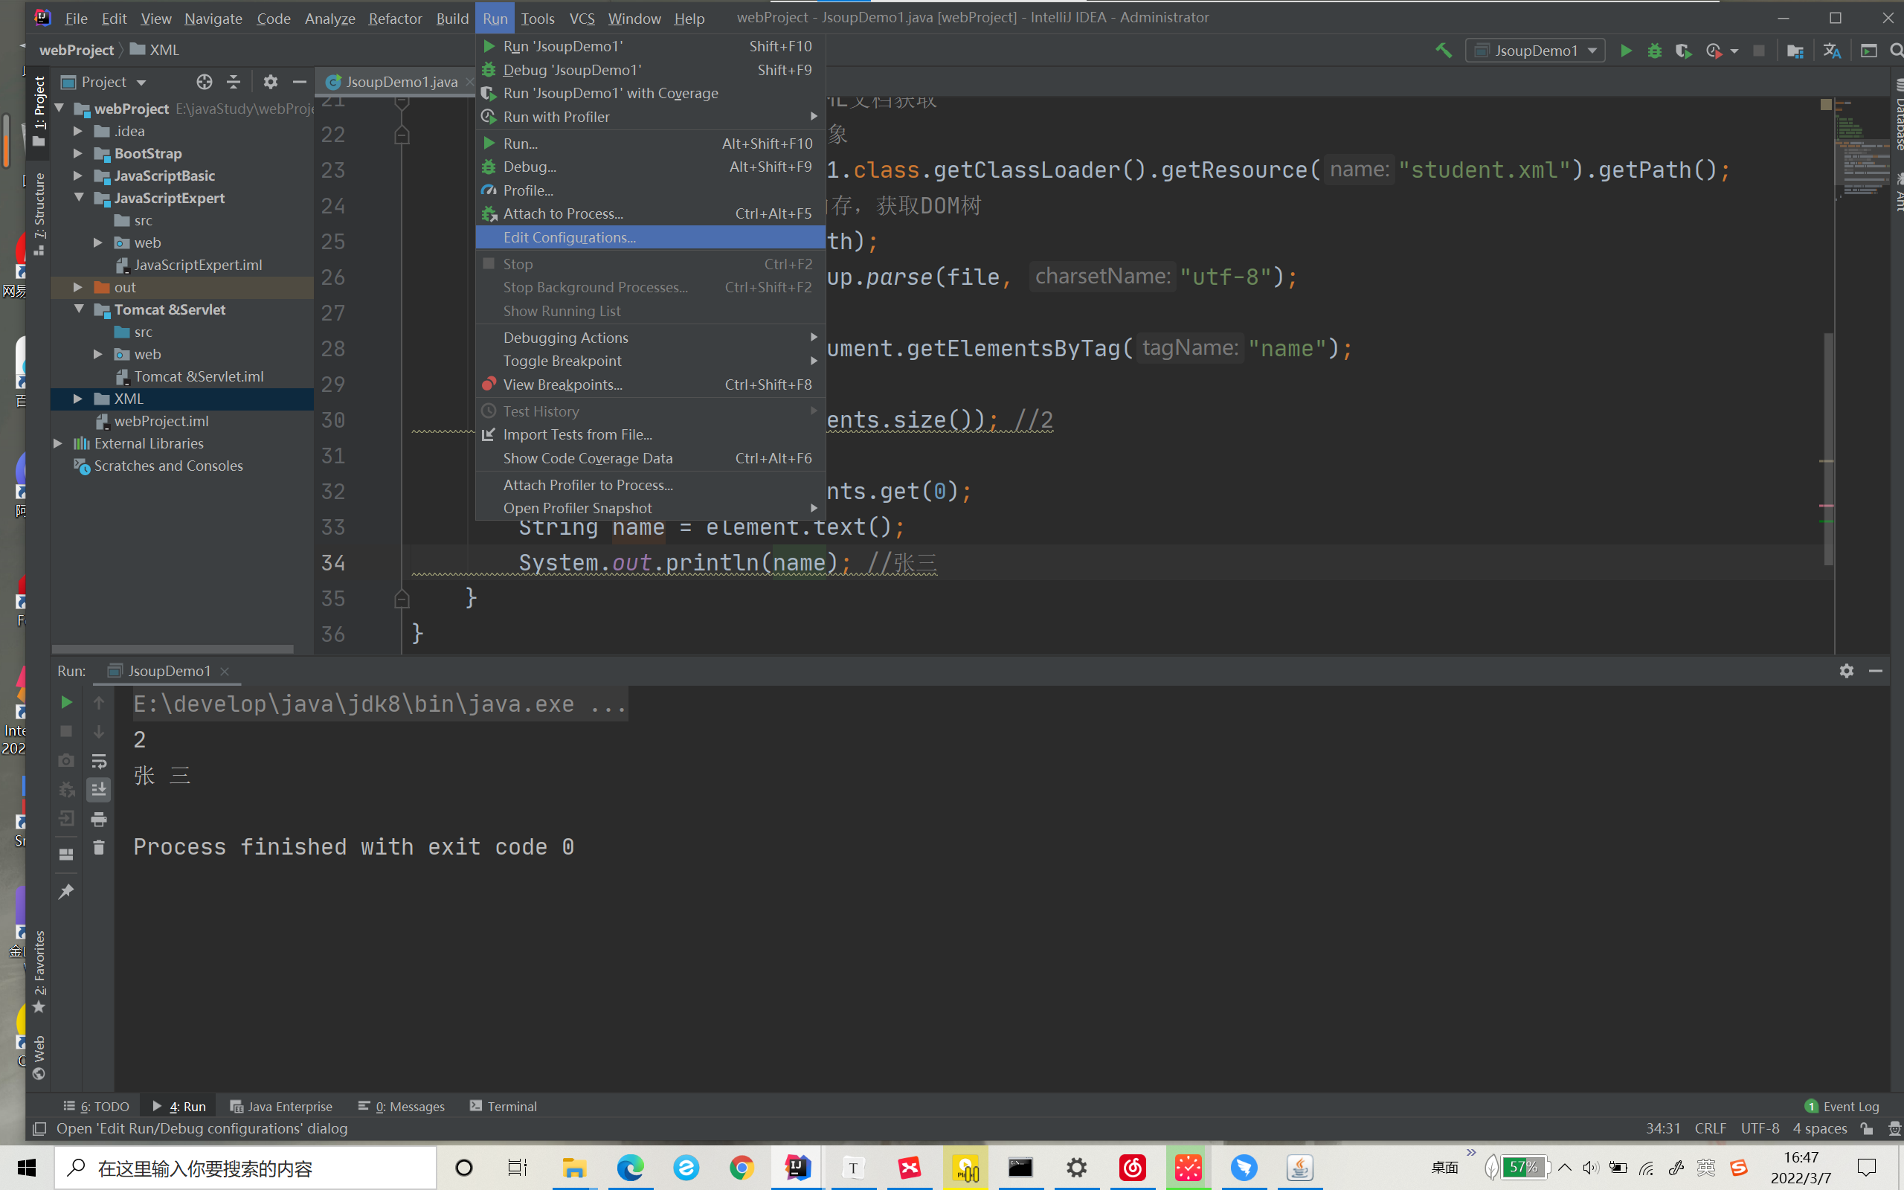1904x1190 pixels.
Task: Clear console with trash icon
Action: click(99, 848)
